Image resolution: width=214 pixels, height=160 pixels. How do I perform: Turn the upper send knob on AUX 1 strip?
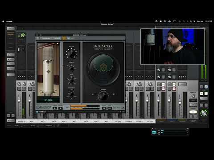(x=159, y=70)
